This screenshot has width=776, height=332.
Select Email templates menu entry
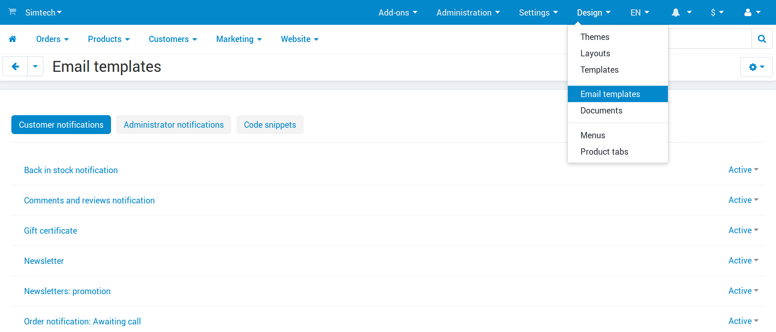tap(618, 94)
